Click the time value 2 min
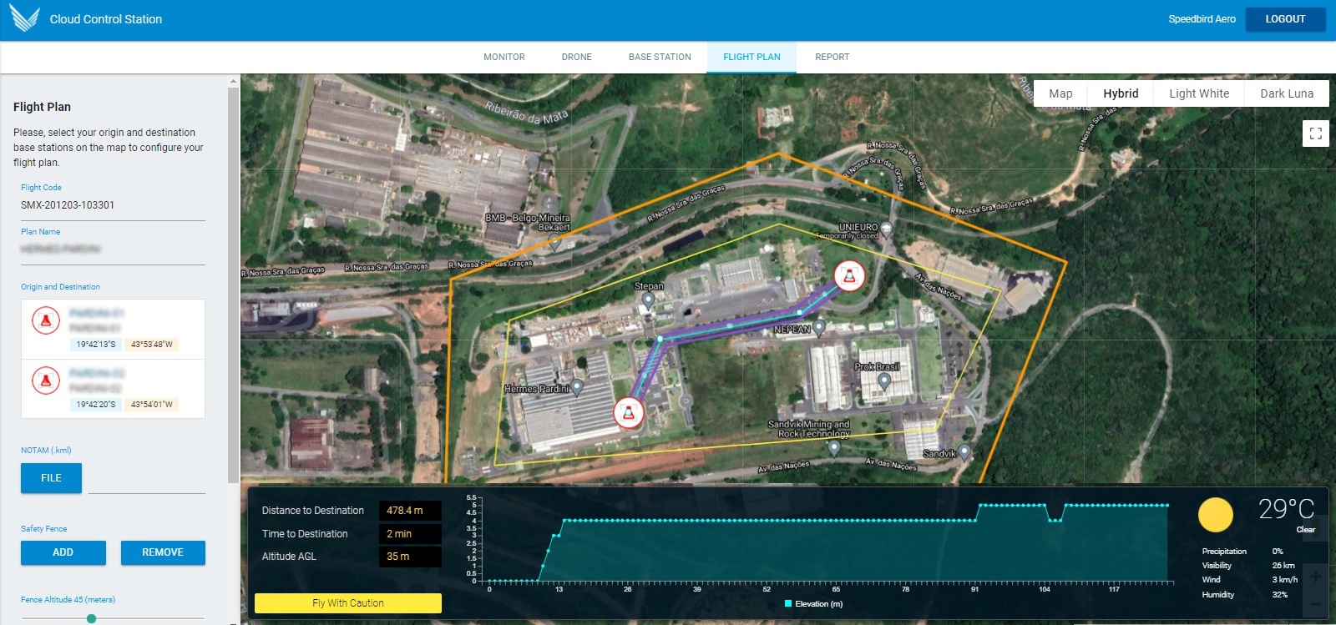The width and height of the screenshot is (1336, 625). (409, 534)
